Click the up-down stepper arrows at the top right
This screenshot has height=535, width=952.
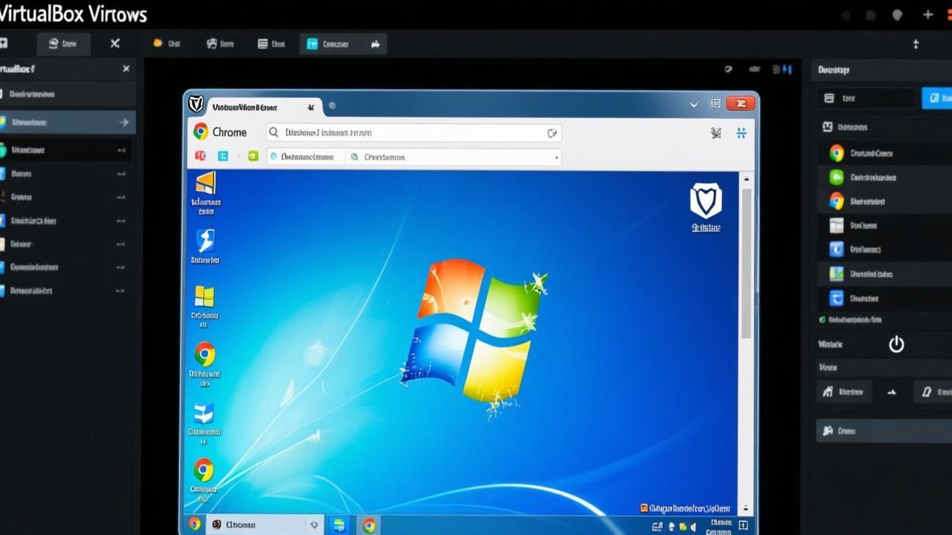coord(916,44)
